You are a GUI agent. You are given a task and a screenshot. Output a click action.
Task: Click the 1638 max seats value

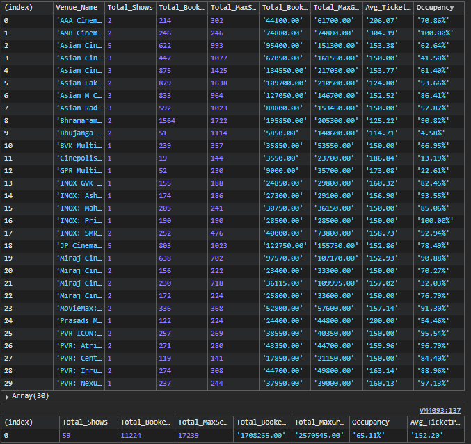[x=219, y=83]
